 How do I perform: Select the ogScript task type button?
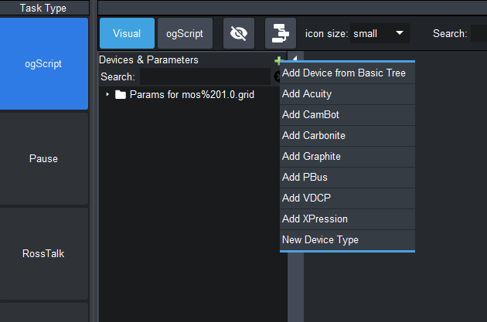(43, 64)
